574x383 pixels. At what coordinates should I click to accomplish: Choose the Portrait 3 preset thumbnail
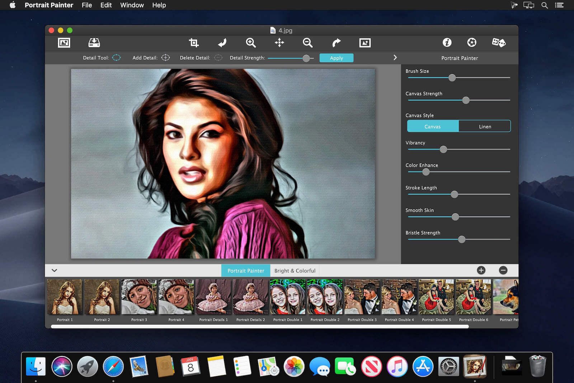139,296
